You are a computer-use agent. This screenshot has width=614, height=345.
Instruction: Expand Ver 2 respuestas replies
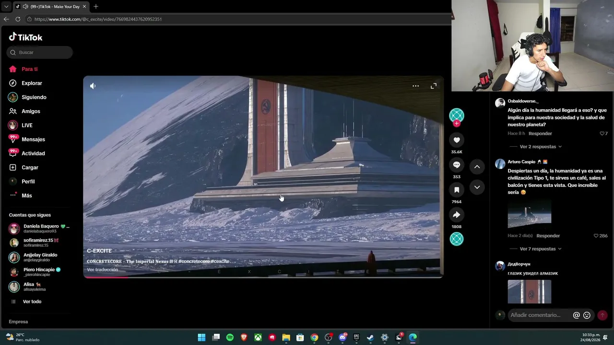(x=538, y=147)
